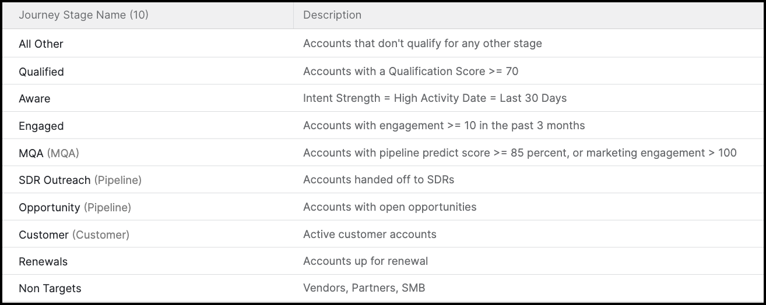This screenshot has height=305, width=766.
Task: Click the Vendors, Partners, SMB description
Action: tap(364, 288)
